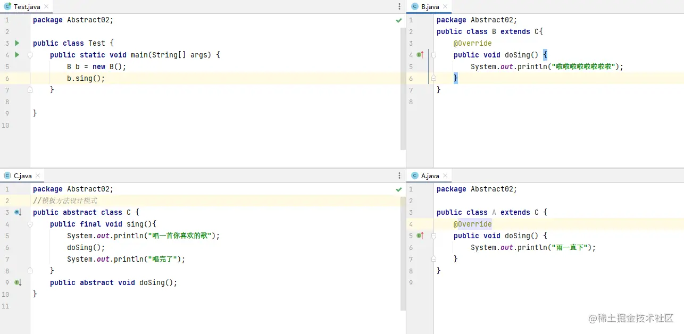This screenshot has width=684, height=334.
Task: Click the highlighted closing brace on line 6 of B.java
Action: coord(456,78)
